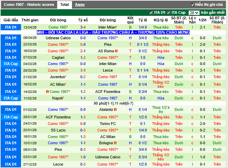Click the 'c' marker in the Inter Milan 13/04/26 row
The width and height of the screenshot is (228, 168).
(x=193, y=27)
